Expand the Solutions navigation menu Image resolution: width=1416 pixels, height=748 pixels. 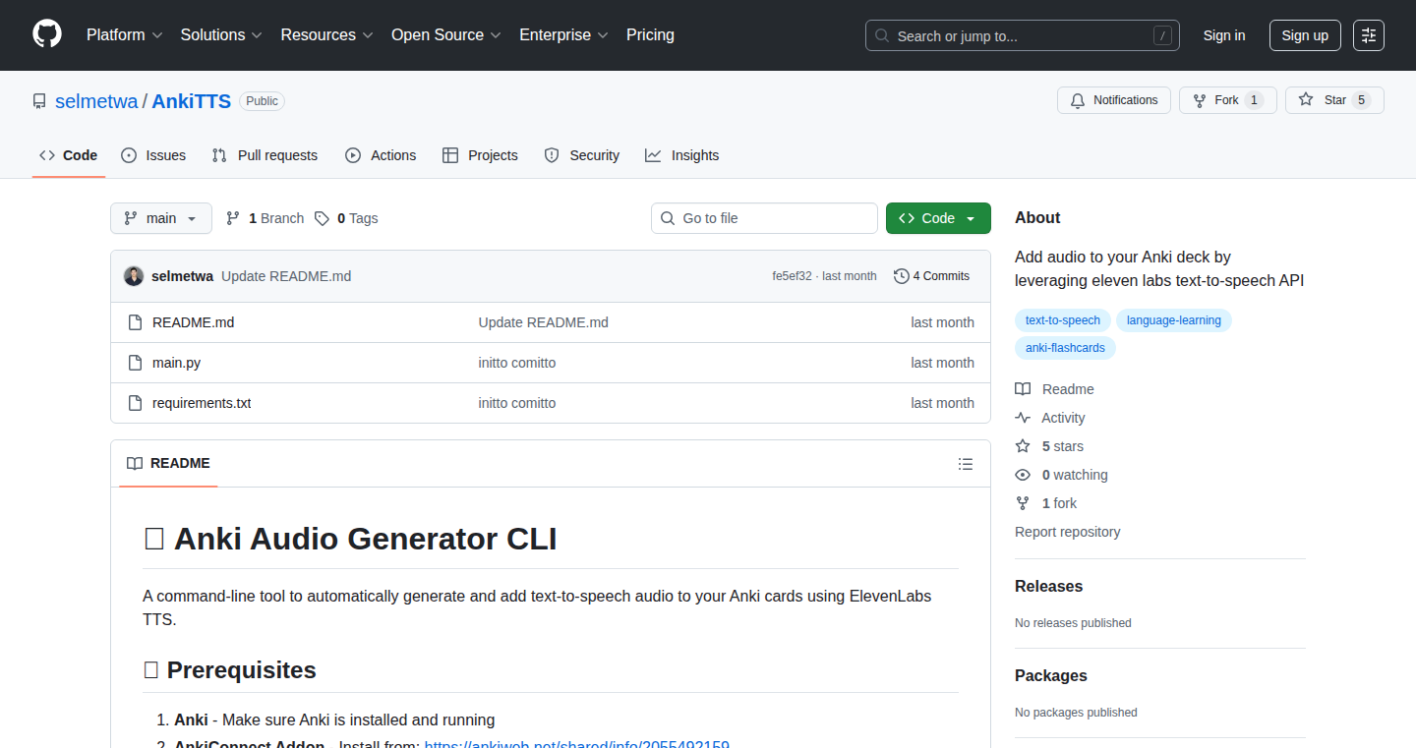coord(221,35)
